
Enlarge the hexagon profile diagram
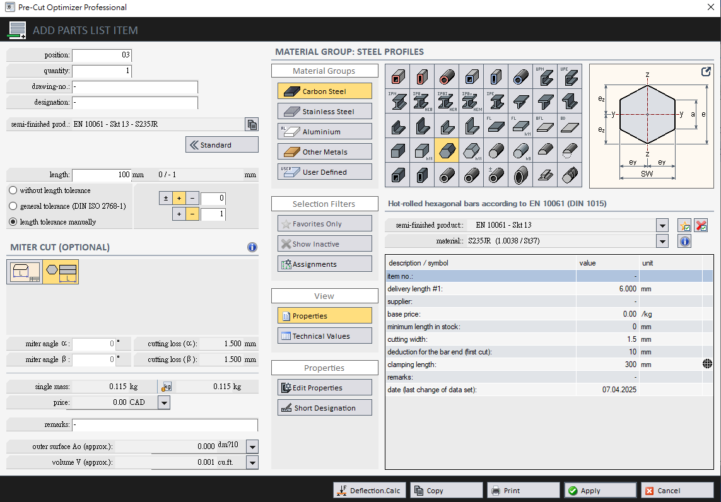coord(706,72)
